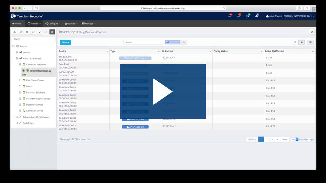Click the settings gear view icon
This screenshot has height=183, width=326.
pyautogui.click(x=302, y=42)
